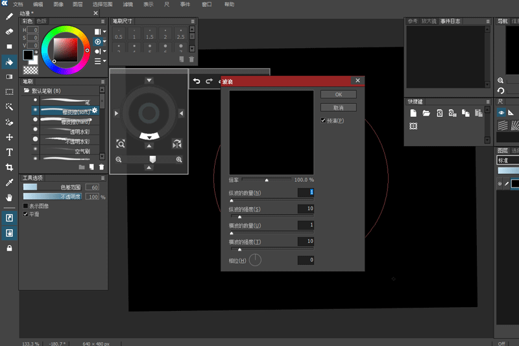Click the 不透明度 opacity slider
Image resolution: width=519 pixels, height=346 pixels.
[x=53, y=197]
